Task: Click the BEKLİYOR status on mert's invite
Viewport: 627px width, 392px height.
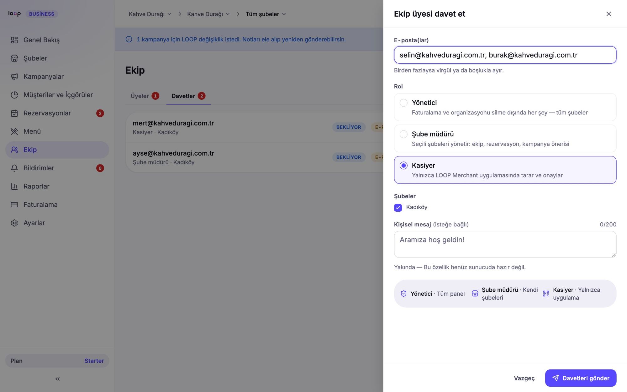Action: [x=349, y=127]
